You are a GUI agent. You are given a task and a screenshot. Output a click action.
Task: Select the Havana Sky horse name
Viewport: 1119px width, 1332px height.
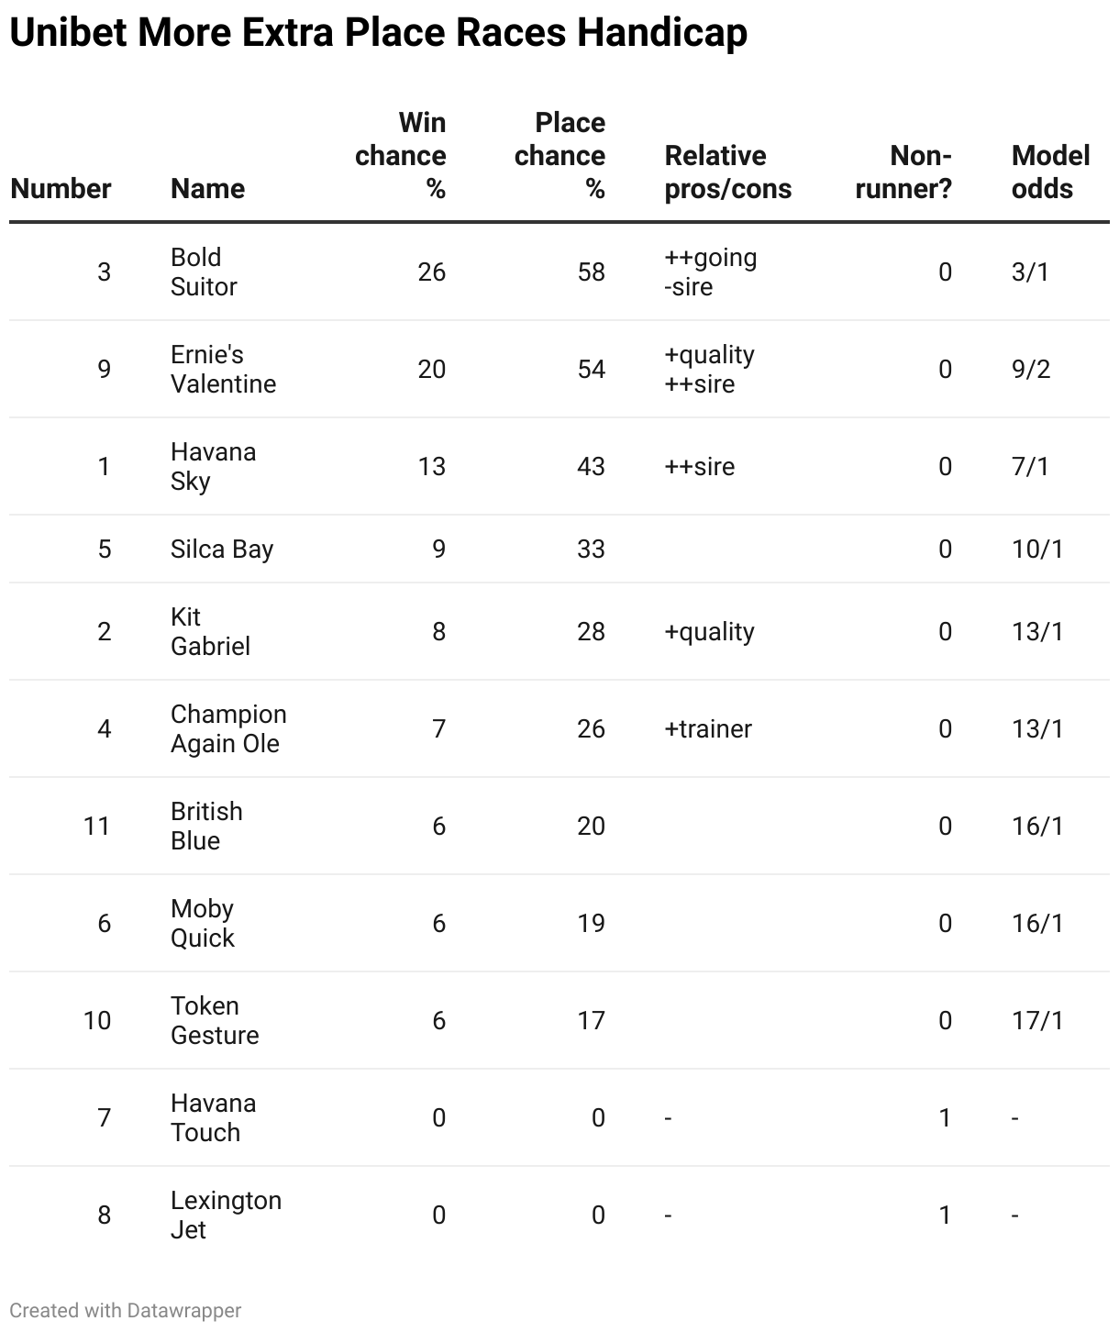[x=213, y=466]
